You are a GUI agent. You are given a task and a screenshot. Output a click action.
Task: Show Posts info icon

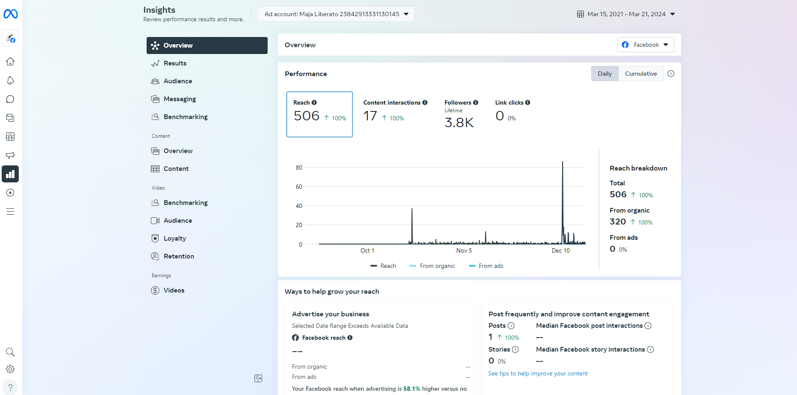511,326
